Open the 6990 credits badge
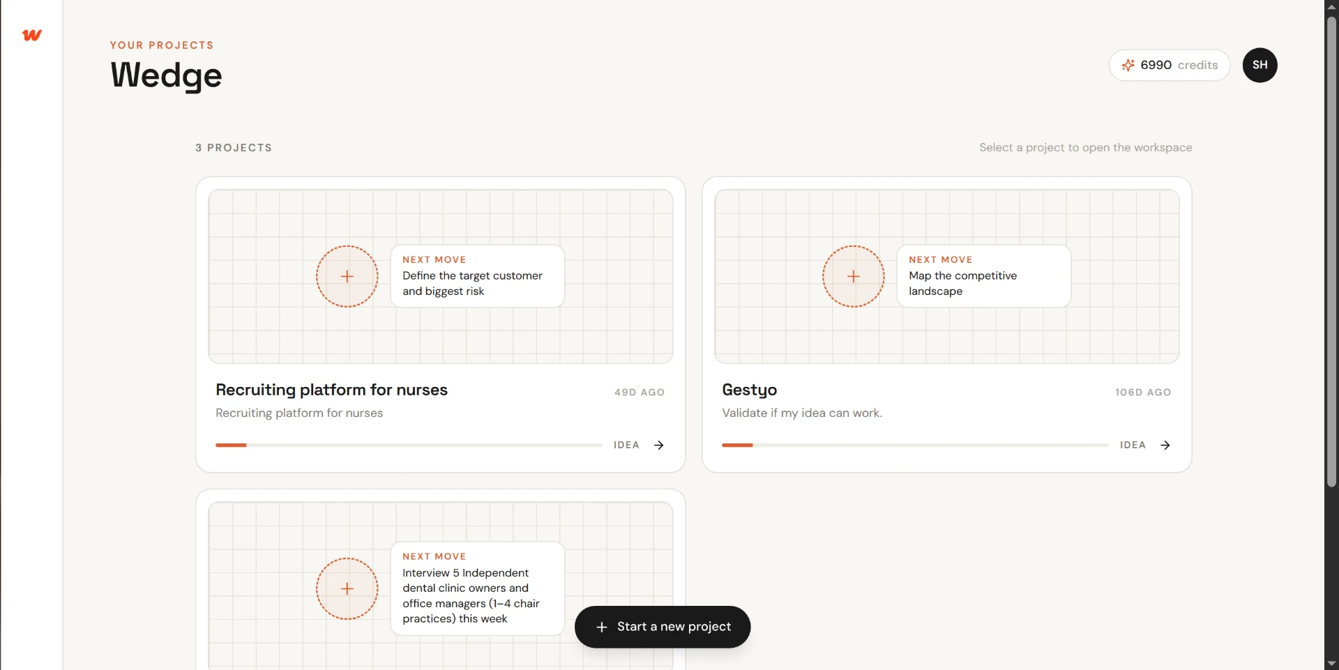 1170,65
